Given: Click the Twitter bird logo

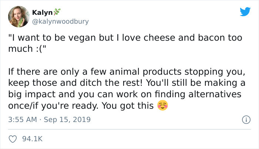Looking at the screenshot, I should pos(245,12).
